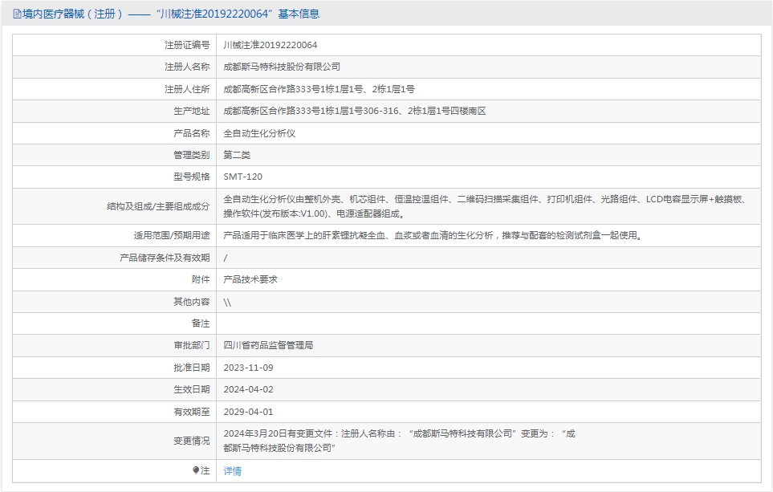Click the 注册证编号 row label

click(x=187, y=45)
